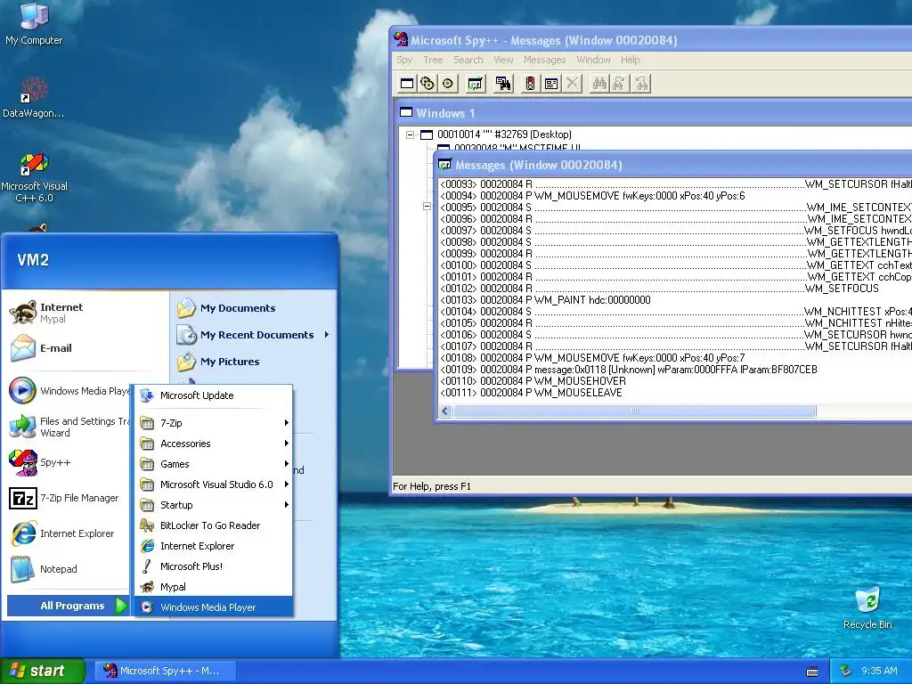Collapse the 00010014 Desktop tree node
Viewport: 912px width, 684px height.
point(410,134)
